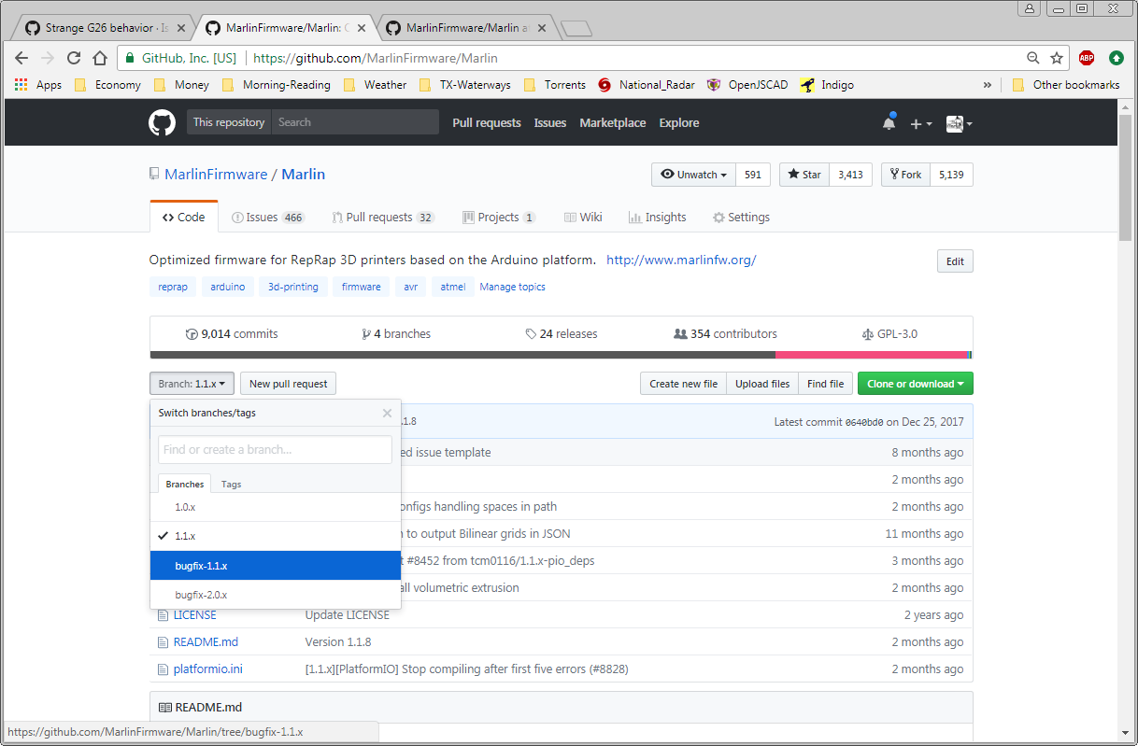
Task: Click New pull request button
Action: pos(288,384)
